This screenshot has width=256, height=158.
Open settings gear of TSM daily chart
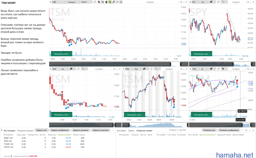(248, 69)
